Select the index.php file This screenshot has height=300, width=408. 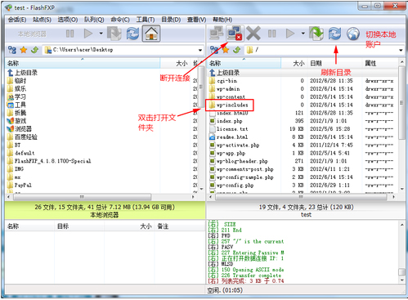(x=226, y=121)
